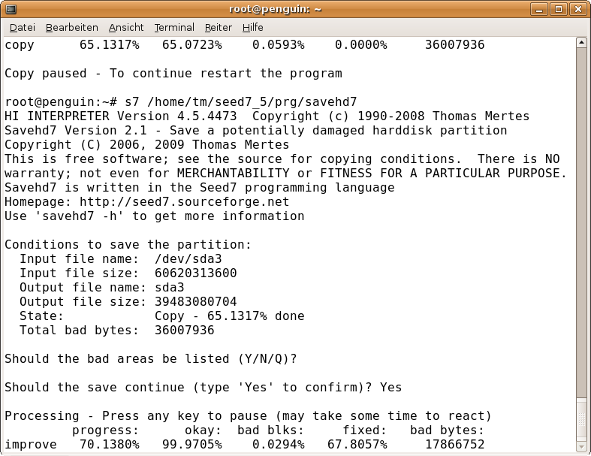Image resolution: width=591 pixels, height=456 pixels.
Task: Click 'This is free software' line
Action: point(282,159)
